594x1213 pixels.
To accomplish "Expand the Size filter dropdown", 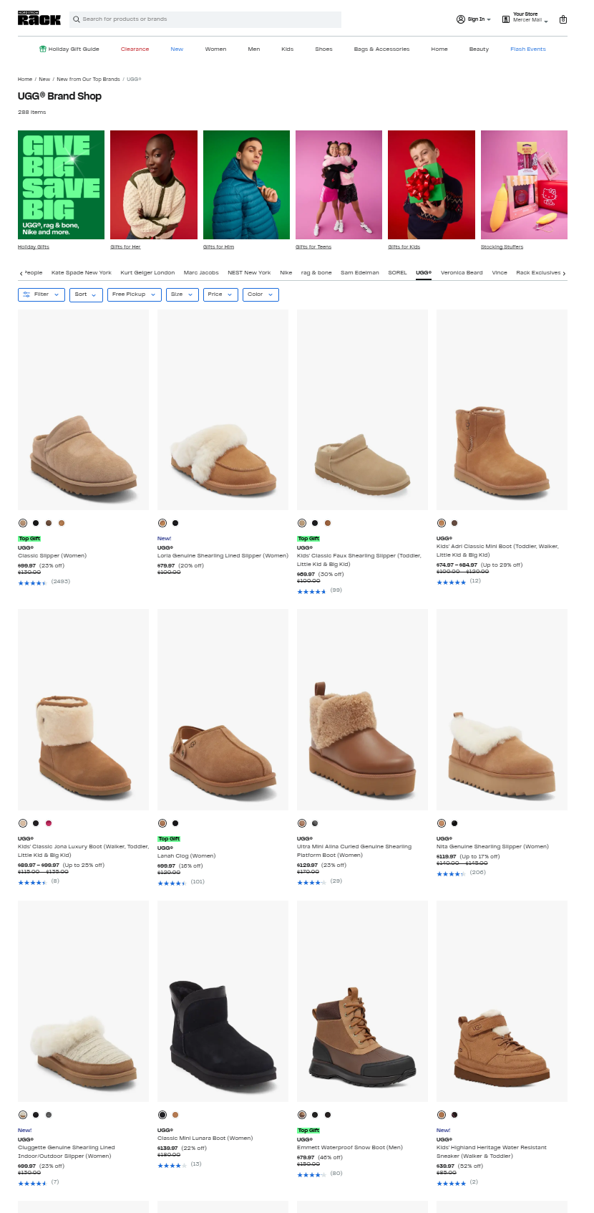I will pos(182,294).
